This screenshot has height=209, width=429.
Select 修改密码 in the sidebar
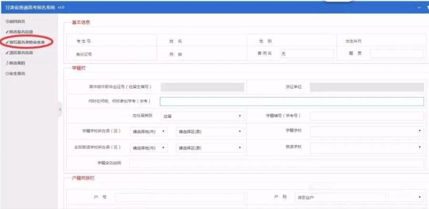click(x=15, y=63)
